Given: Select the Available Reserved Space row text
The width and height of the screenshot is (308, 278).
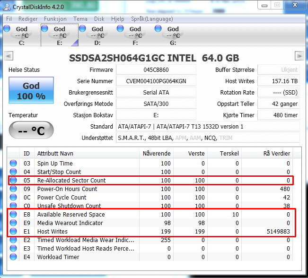Looking at the screenshot, I should tap(71, 214).
